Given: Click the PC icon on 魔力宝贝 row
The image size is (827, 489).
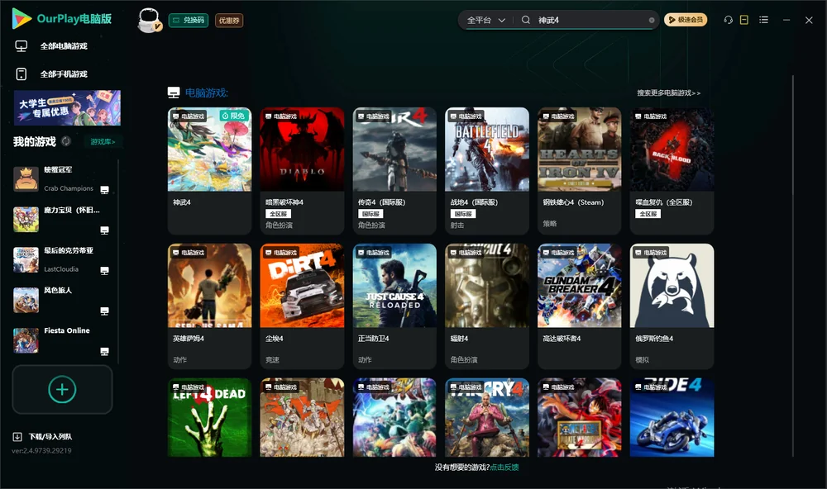Looking at the screenshot, I should tap(104, 230).
